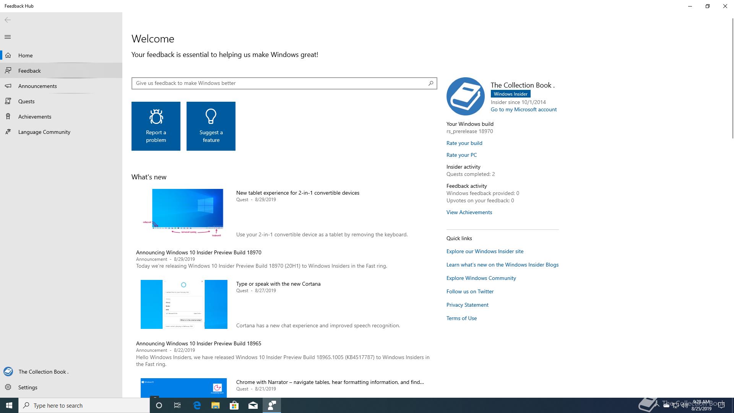Image resolution: width=734 pixels, height=413 pixels.
Task: Click the Suggest a feature tile
Action: pyautogui.click(x=211, y=126)
